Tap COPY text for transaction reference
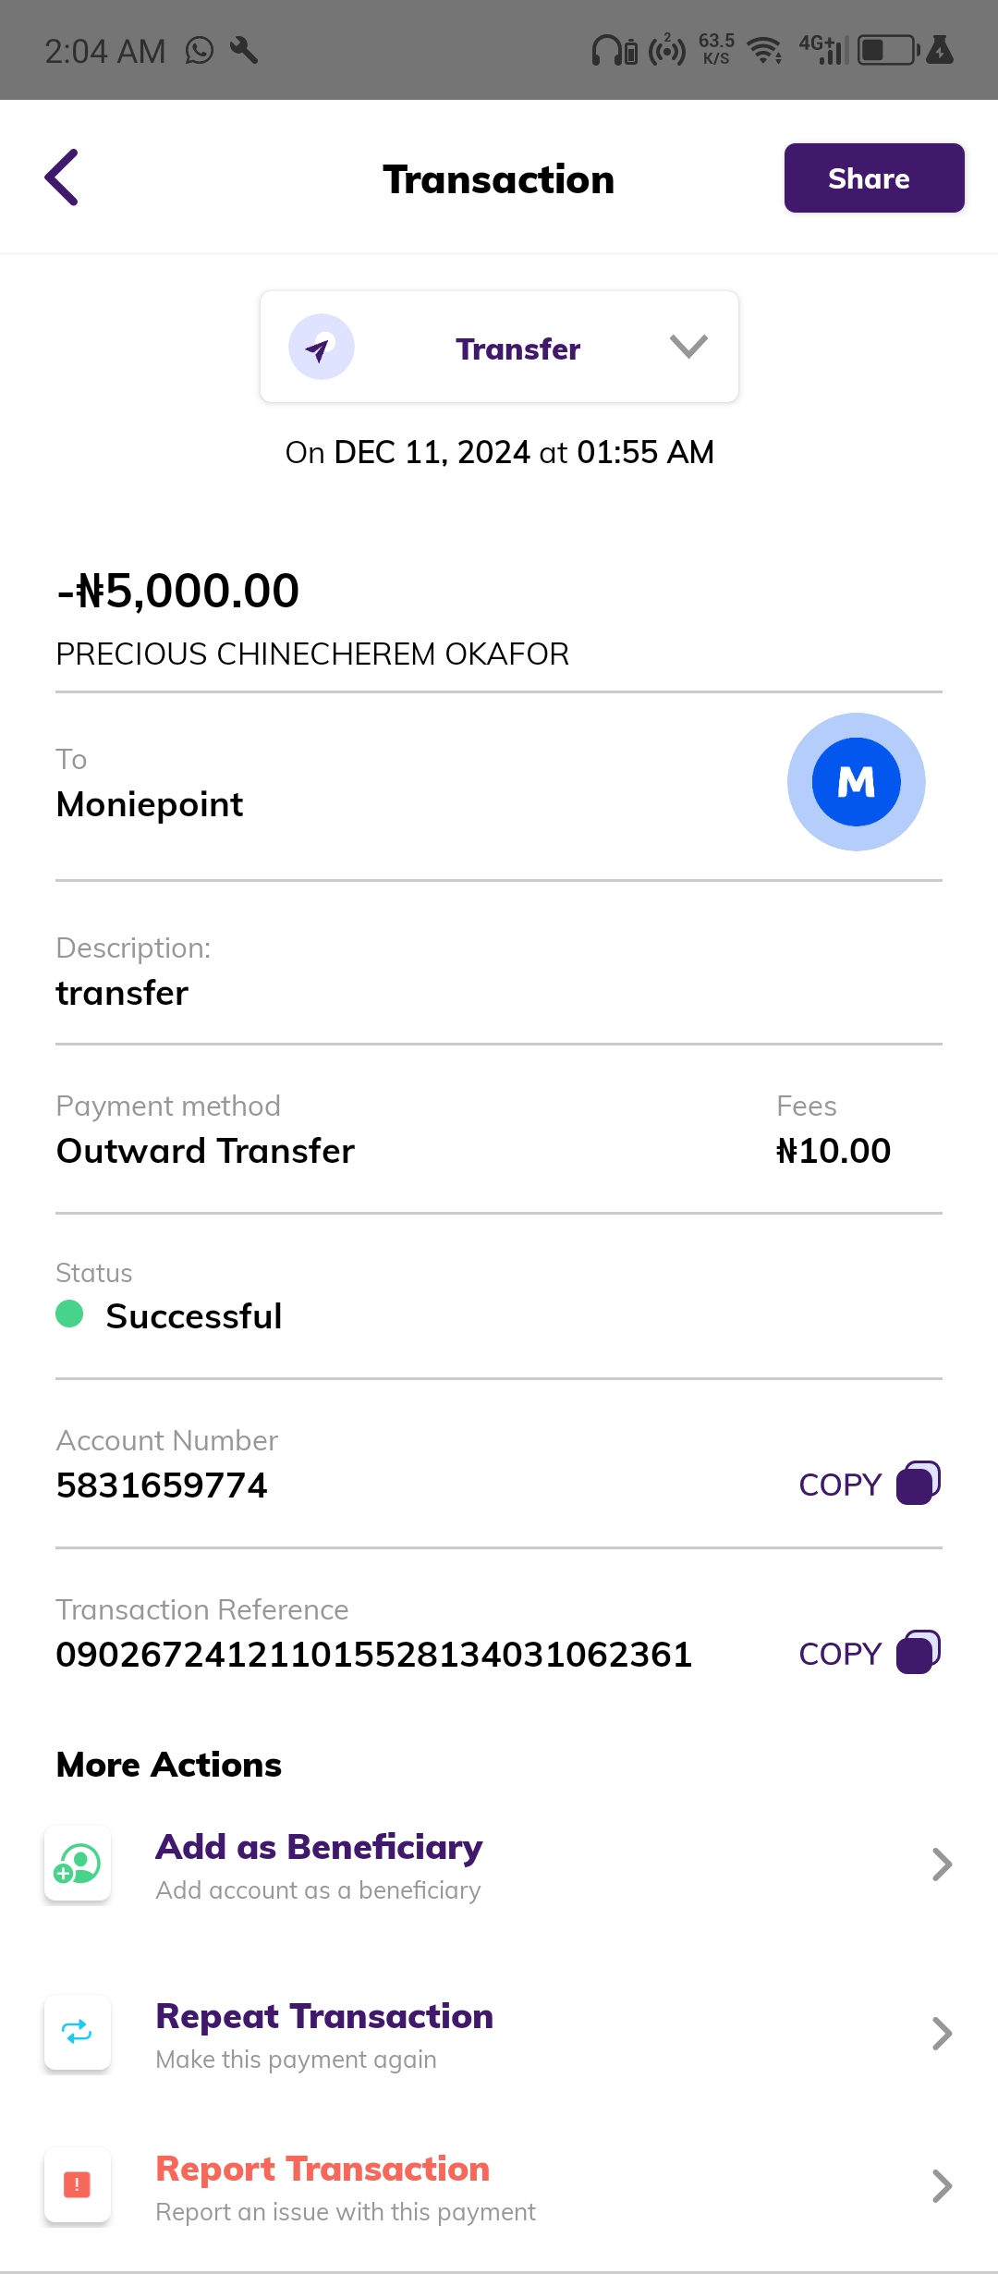Screen dimensions: 998x2274 (840, 1654)
